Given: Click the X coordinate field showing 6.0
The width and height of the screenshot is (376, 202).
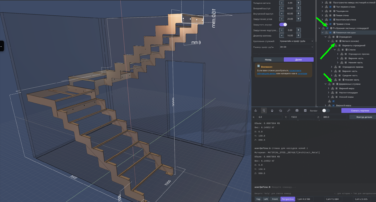Looking at the screenshot, I should point(270,117).
